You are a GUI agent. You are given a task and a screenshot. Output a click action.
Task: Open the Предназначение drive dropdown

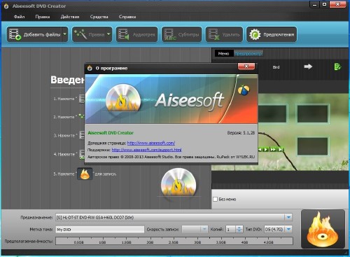[288, 217]
